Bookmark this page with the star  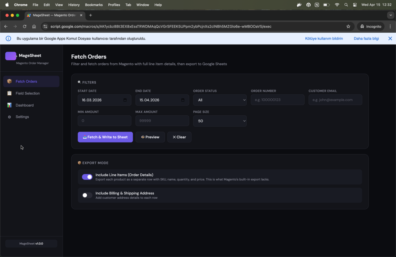click(x=348, y=26)
